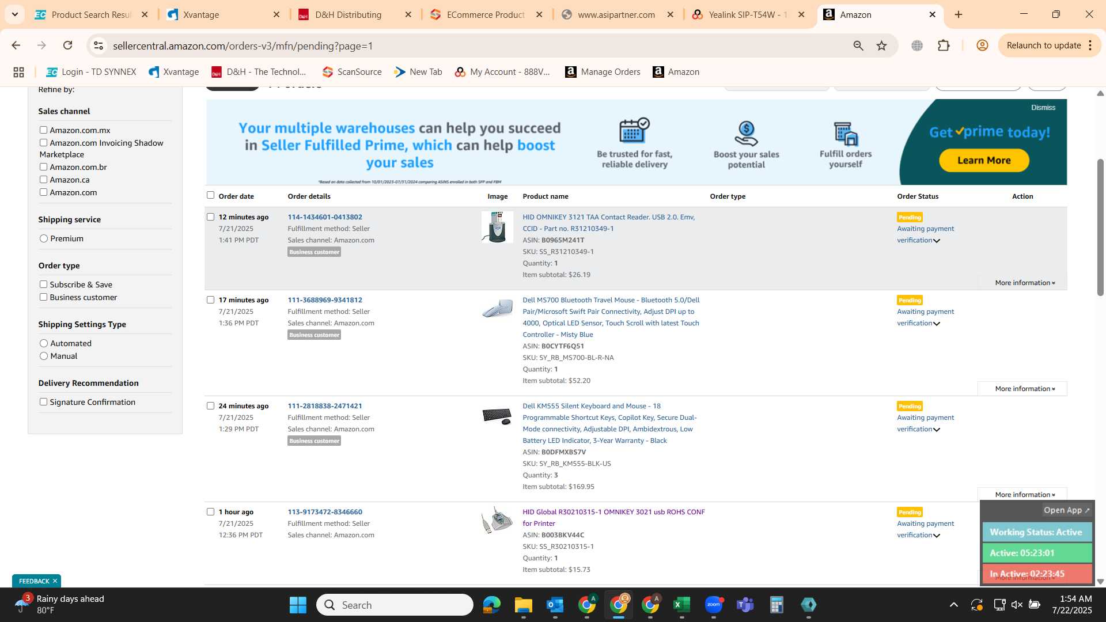Open File Explorer from taskbar
1106x622 pixels.
pyautogui.click(x=523, y=605)
